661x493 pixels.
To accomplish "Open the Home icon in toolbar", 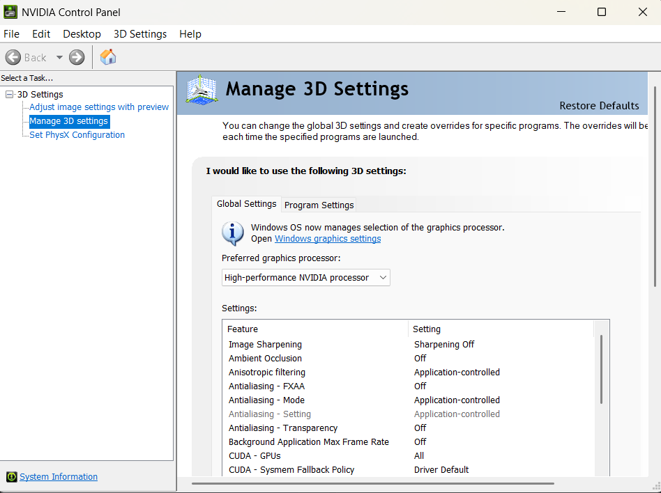I will tap(108, 57).
